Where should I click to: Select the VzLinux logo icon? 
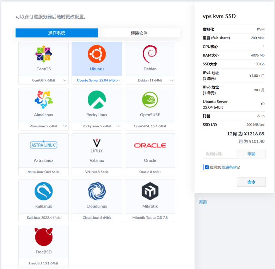[x=97, y=146]
